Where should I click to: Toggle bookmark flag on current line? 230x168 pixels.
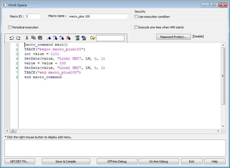49,38
